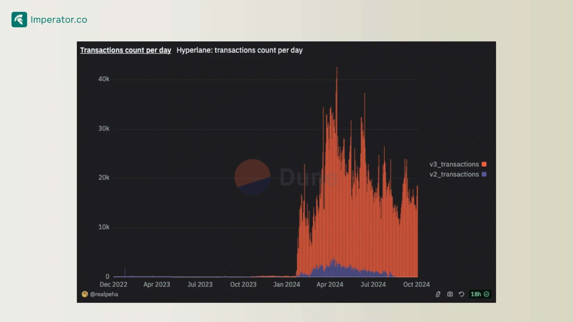
Task: Click the Apr 2024 x-axis label
Action: (x=330, y=284)
